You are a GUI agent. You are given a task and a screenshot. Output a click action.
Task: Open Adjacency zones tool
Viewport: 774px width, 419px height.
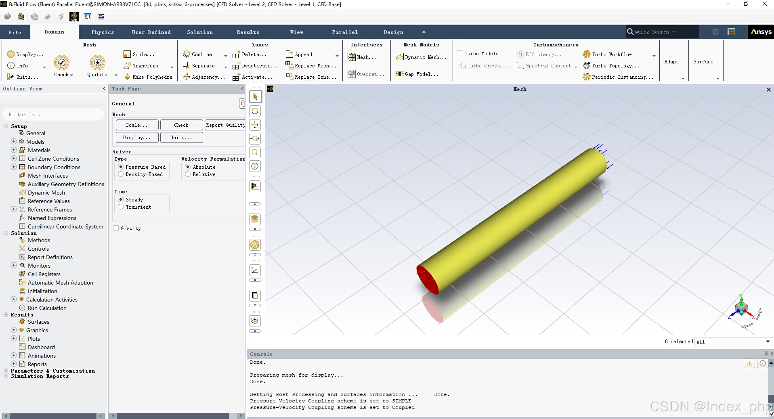pos(204,77)
